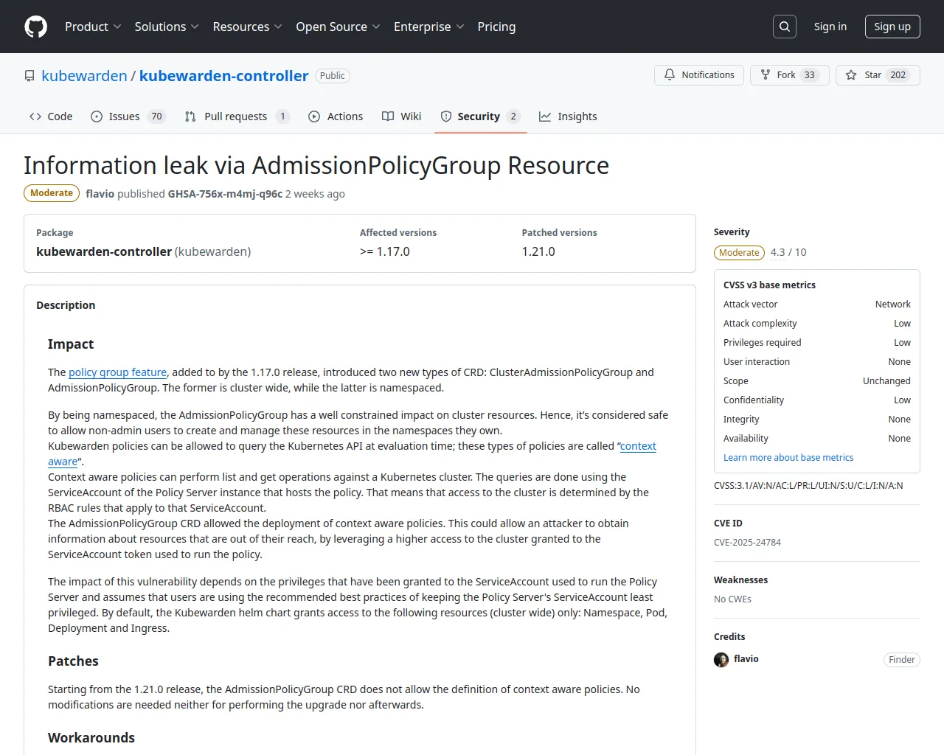Image resolution: width=944 pixels, height=755 pixels.
Task: Click Learn more about base metrics
Action: click(788, 458)
